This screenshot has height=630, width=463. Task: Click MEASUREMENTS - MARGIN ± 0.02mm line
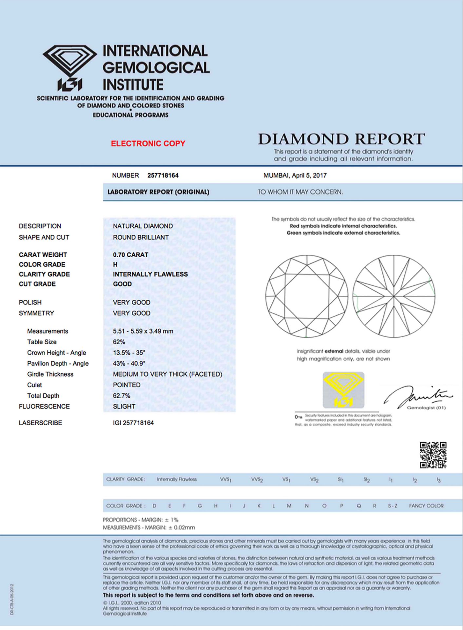click(149, 528)
